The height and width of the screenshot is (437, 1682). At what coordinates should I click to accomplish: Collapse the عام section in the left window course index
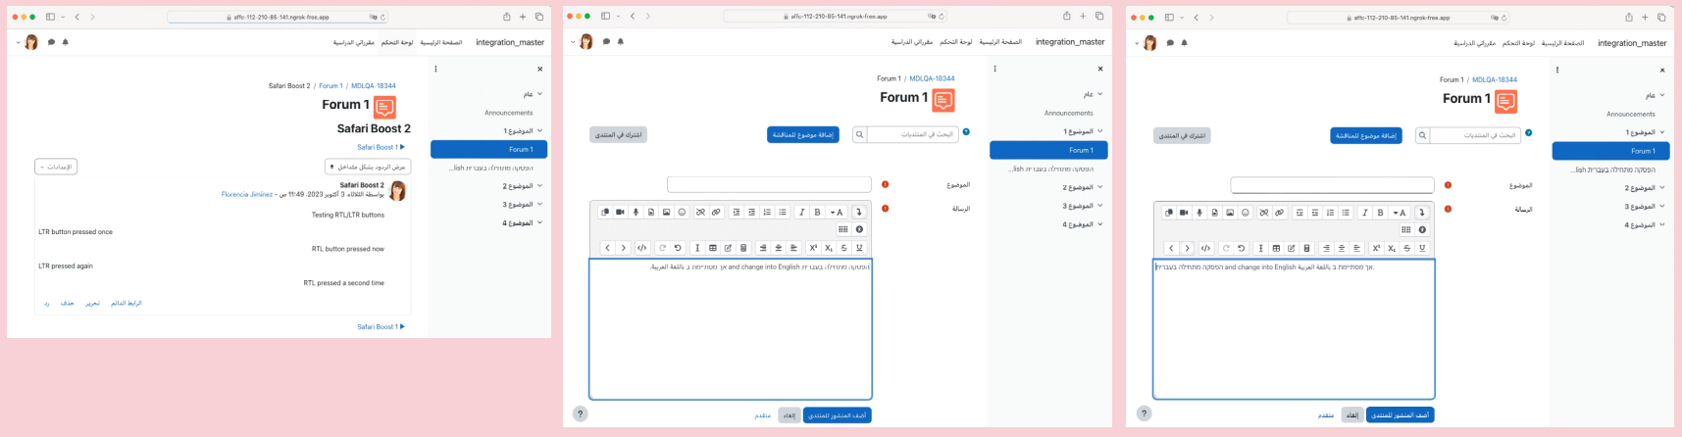tap(539, 94)
